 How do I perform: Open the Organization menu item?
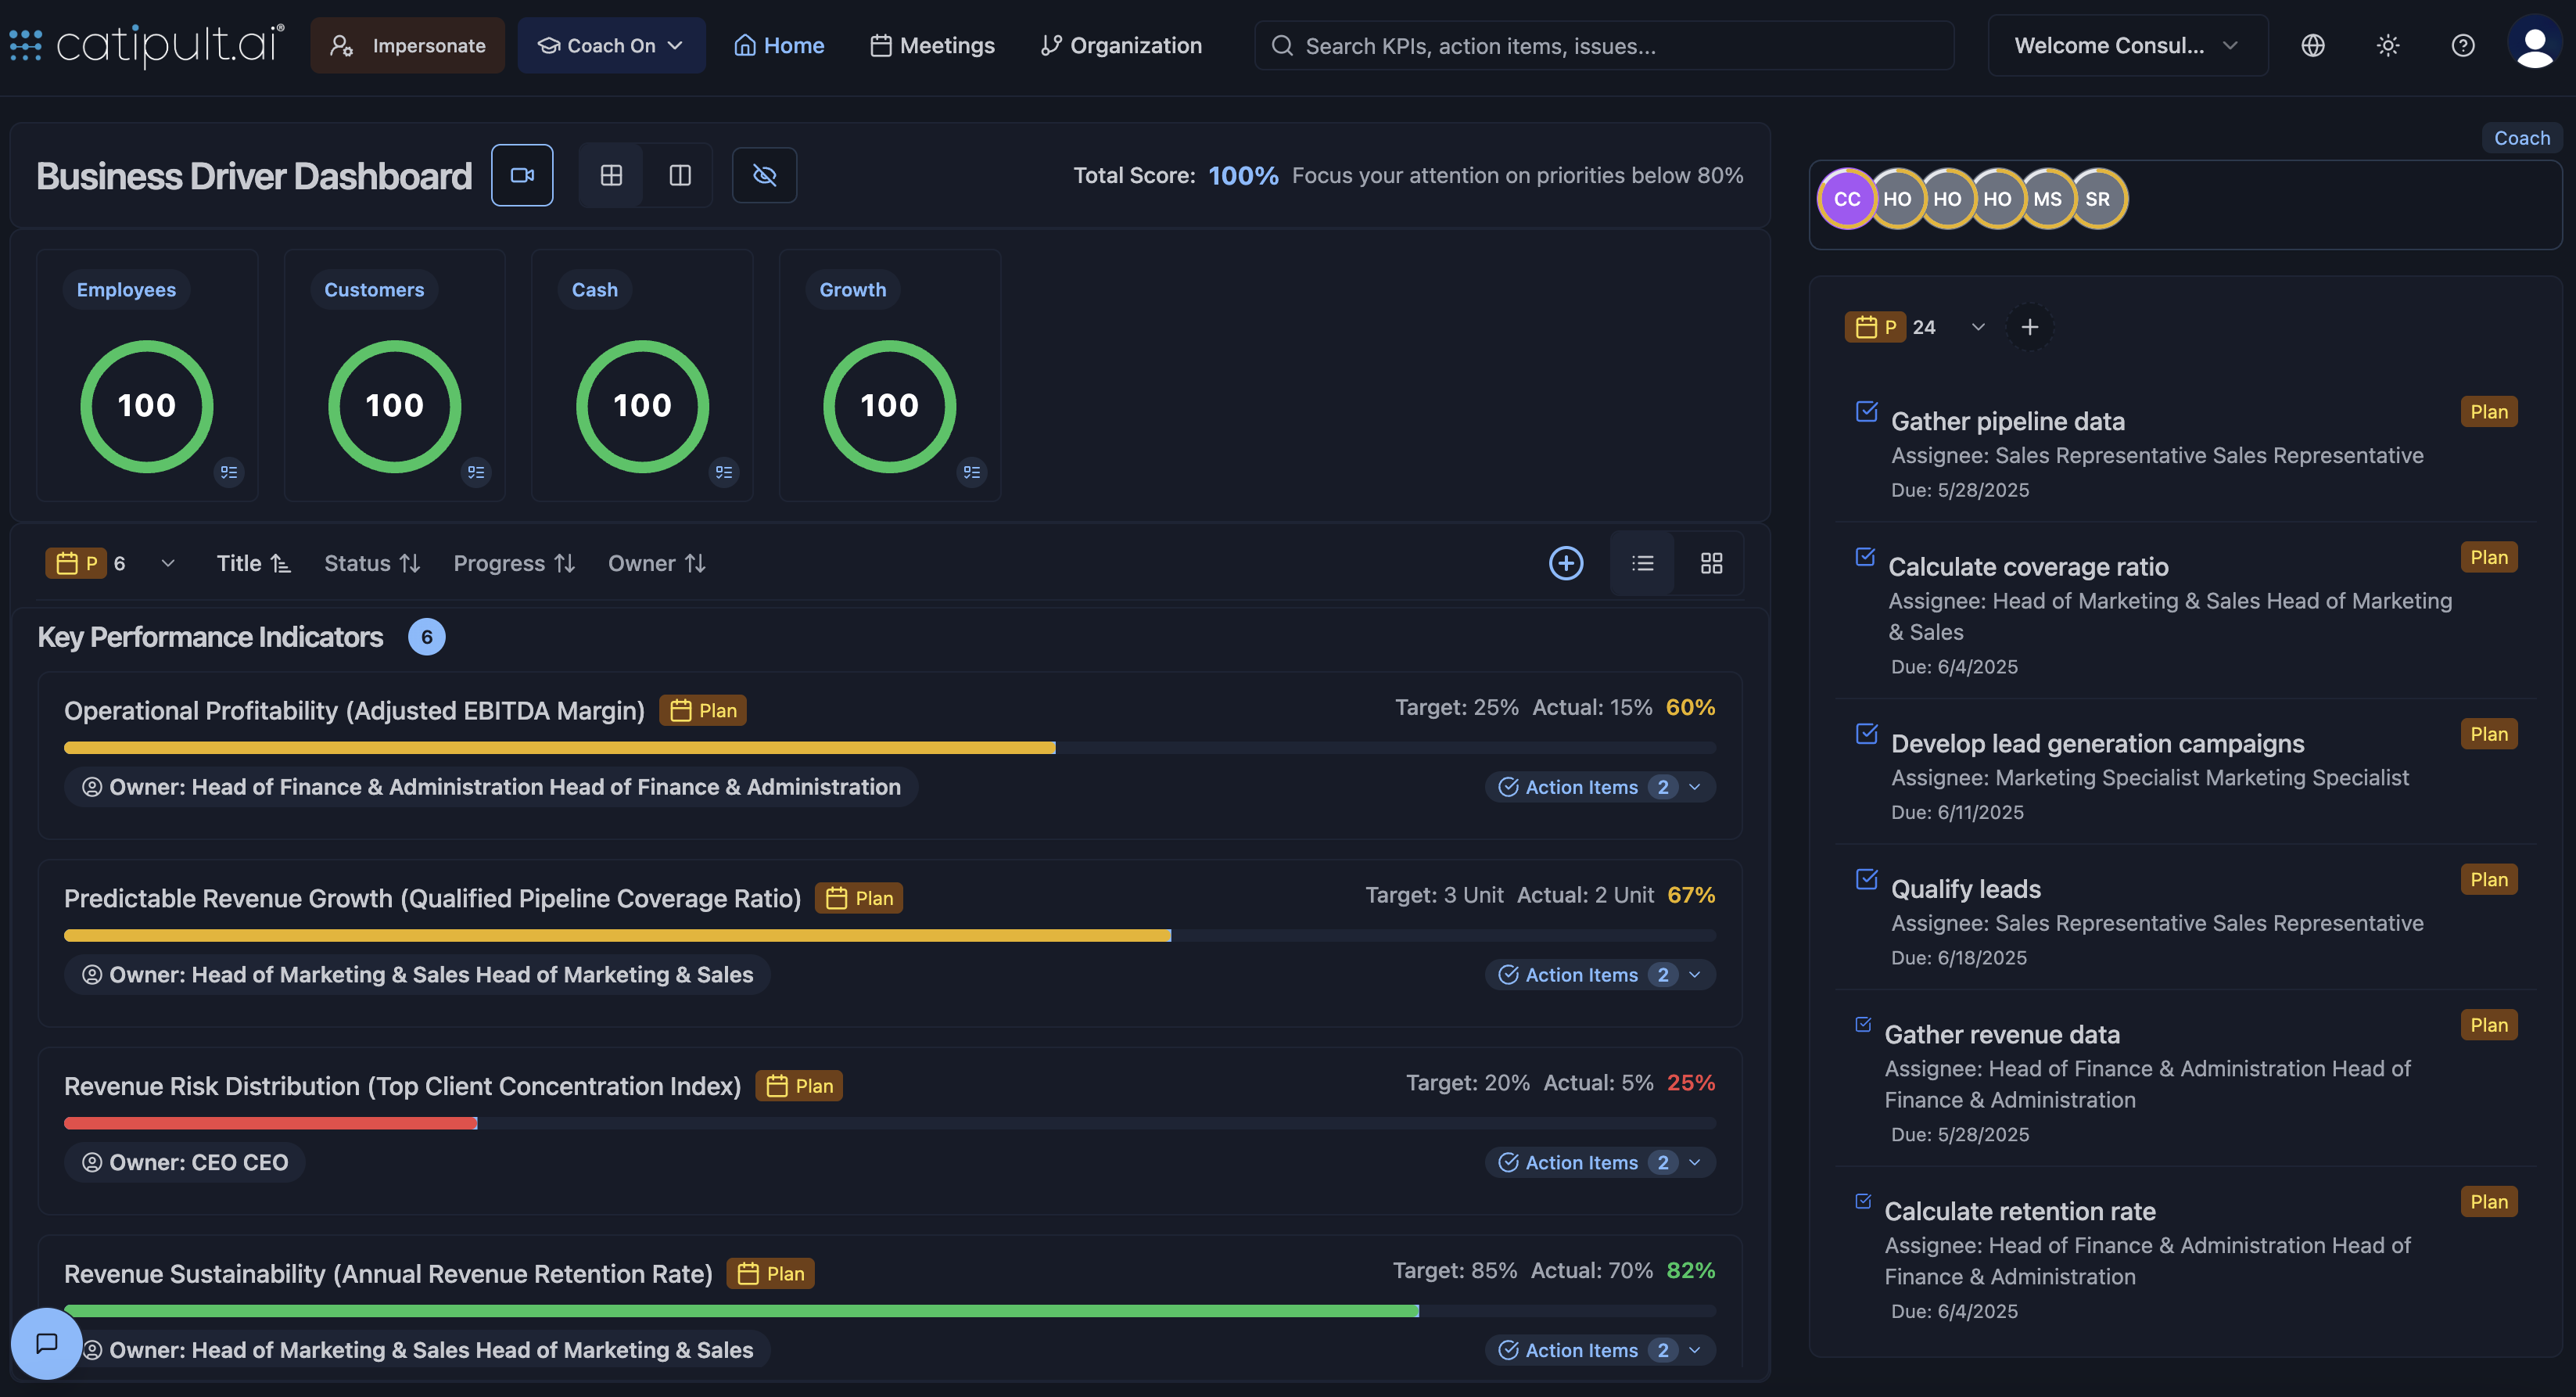[1121, 45]
